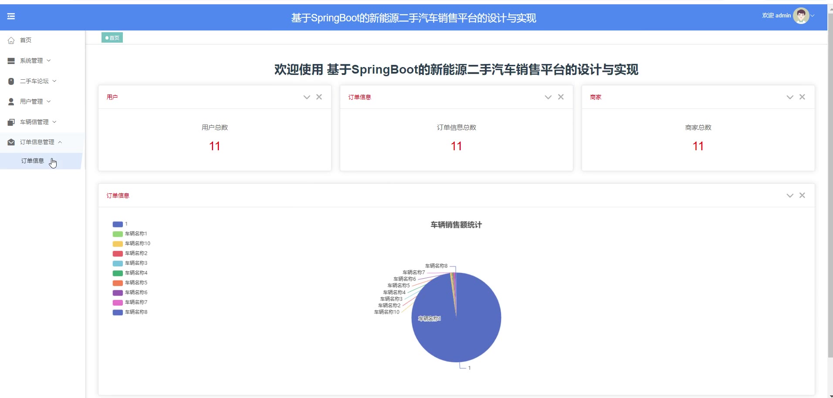The height and width of the screenshot is (398, 833).
Task: Select the 首页 breadcrumb tab
Action: coord(112,38)
